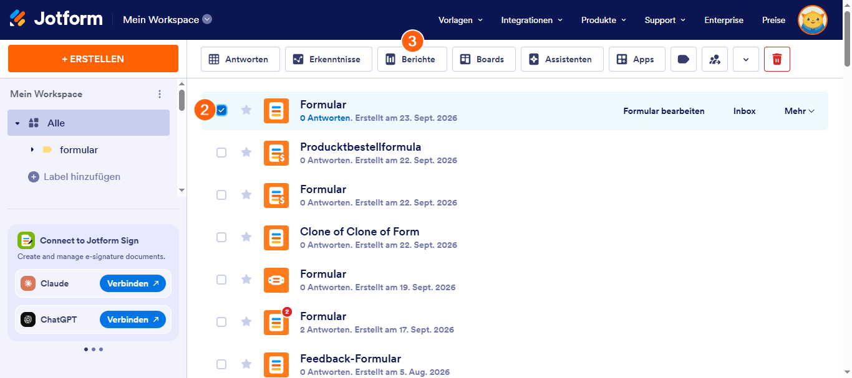The height and width of the screenshot is (378, 852).
Task: Click the Claude app icon
Action: [x=28, y=283]
